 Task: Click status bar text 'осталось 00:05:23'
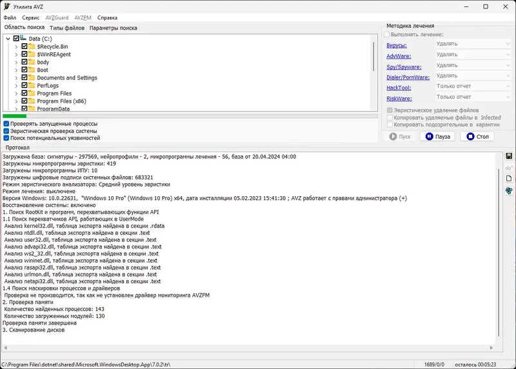pos(475,364)
